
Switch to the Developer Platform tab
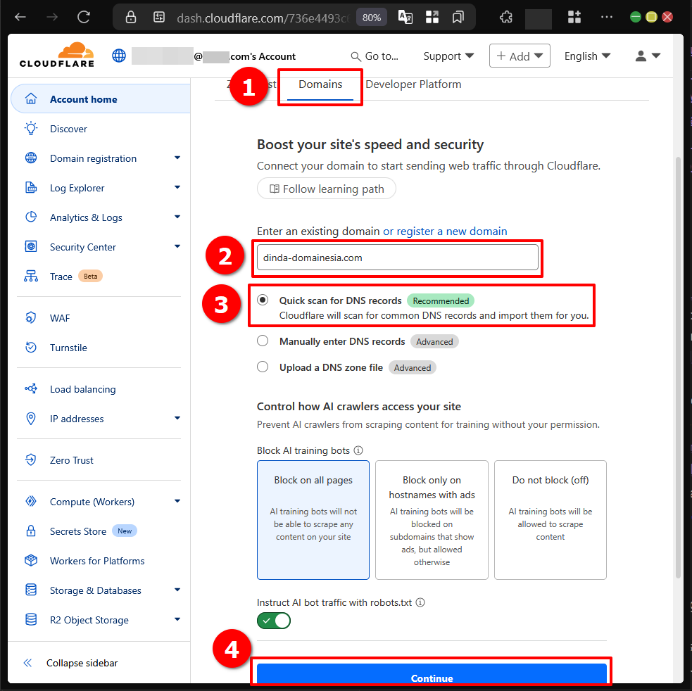(413, 84)
